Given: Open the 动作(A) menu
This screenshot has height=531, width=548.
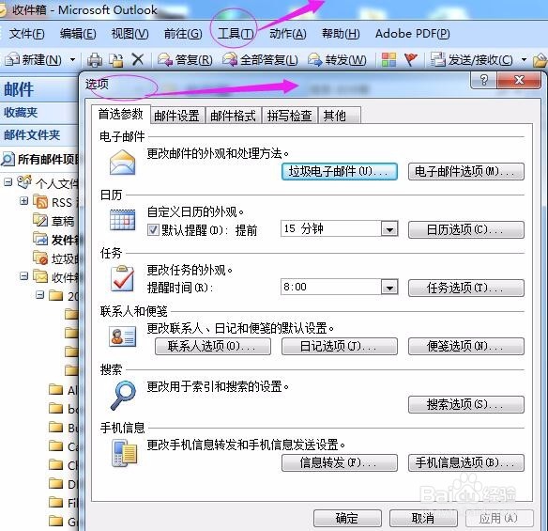Looking at the screenshot, I should (x=288, y=34).
